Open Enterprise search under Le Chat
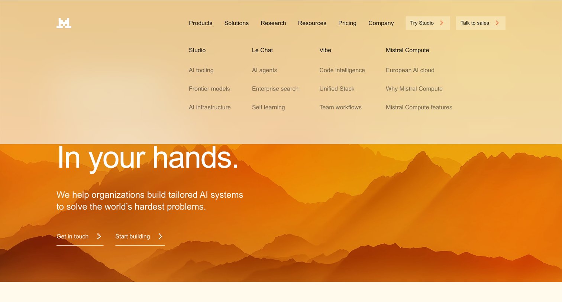 [275, 89]
